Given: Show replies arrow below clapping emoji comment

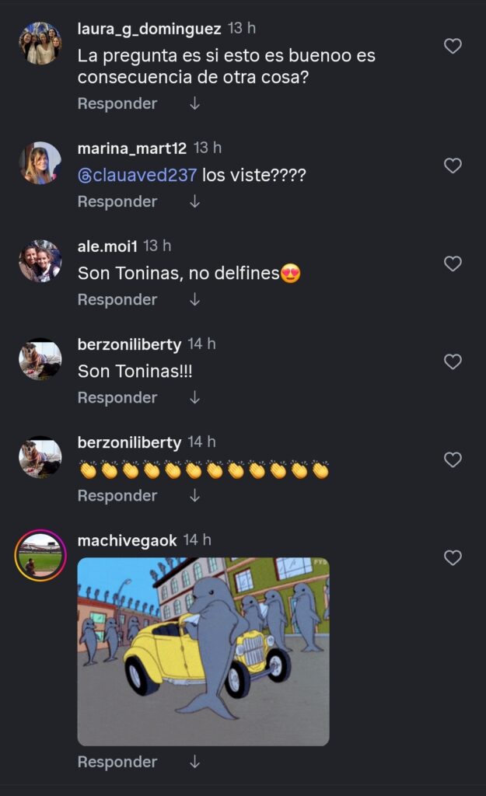Looking at the screenshot, I should tap(194, 495).
